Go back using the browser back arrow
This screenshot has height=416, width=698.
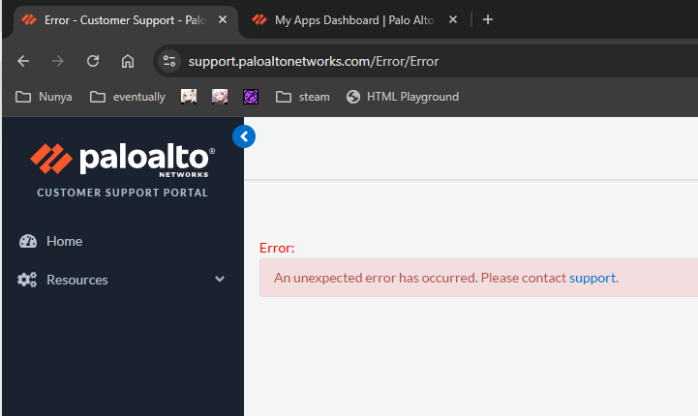point(23,61)
